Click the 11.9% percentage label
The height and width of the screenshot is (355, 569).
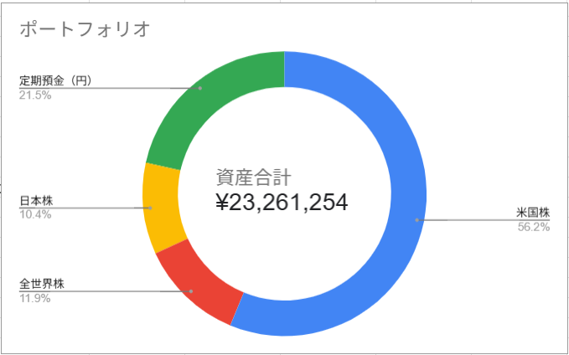tap(34, 297)
